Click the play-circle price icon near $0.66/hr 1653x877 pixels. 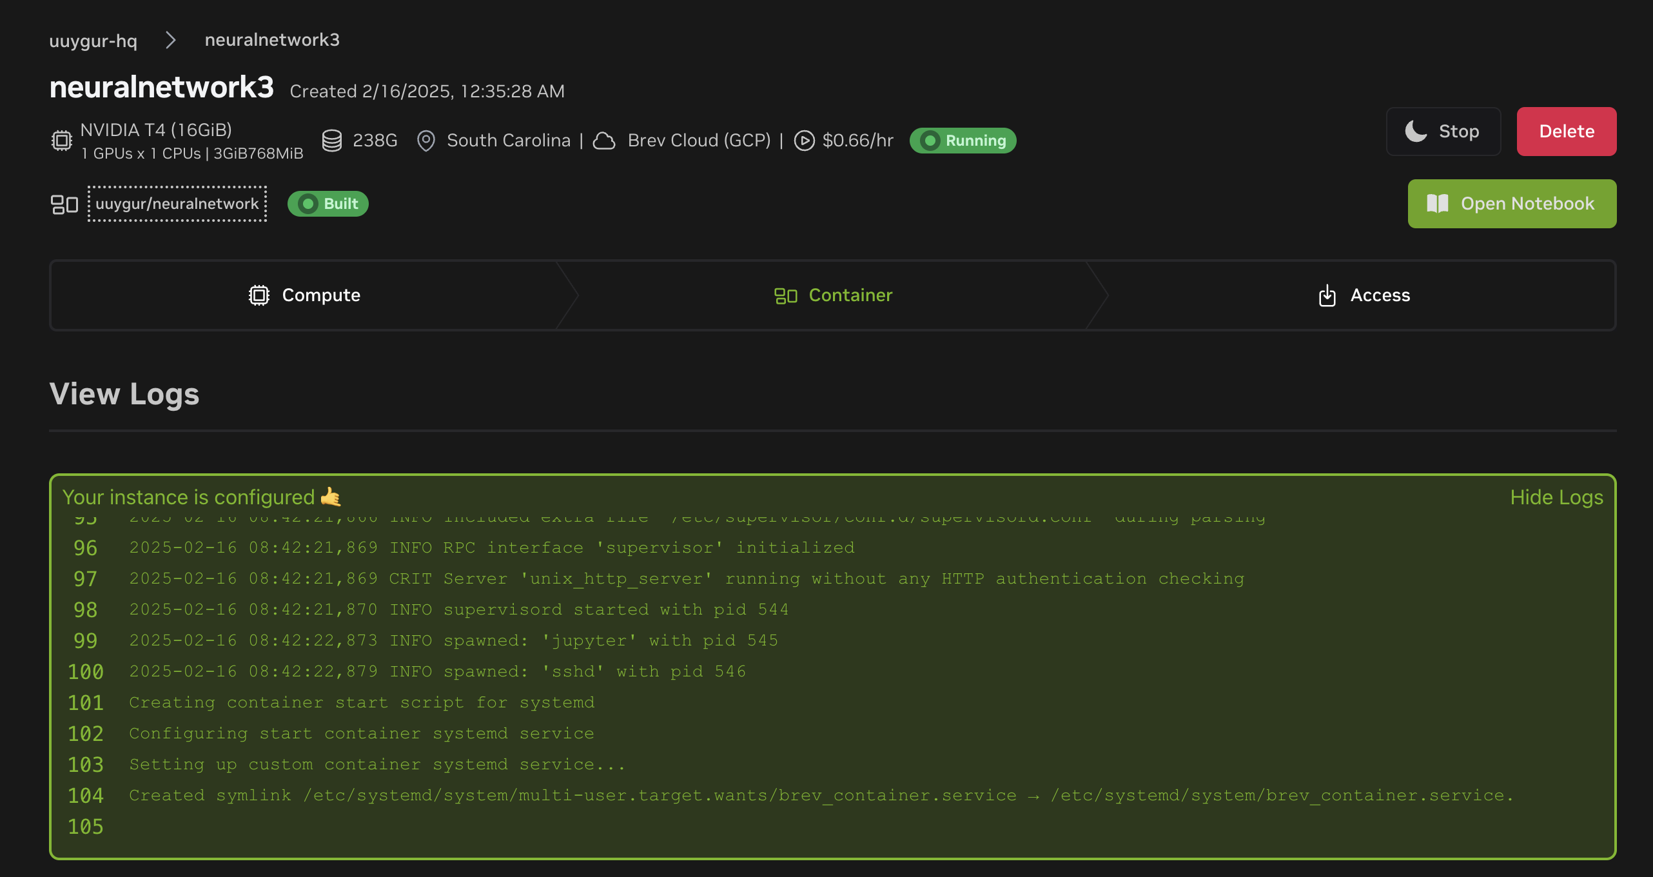coord(804,141)
